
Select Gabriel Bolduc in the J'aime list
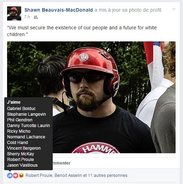[21, 109]
